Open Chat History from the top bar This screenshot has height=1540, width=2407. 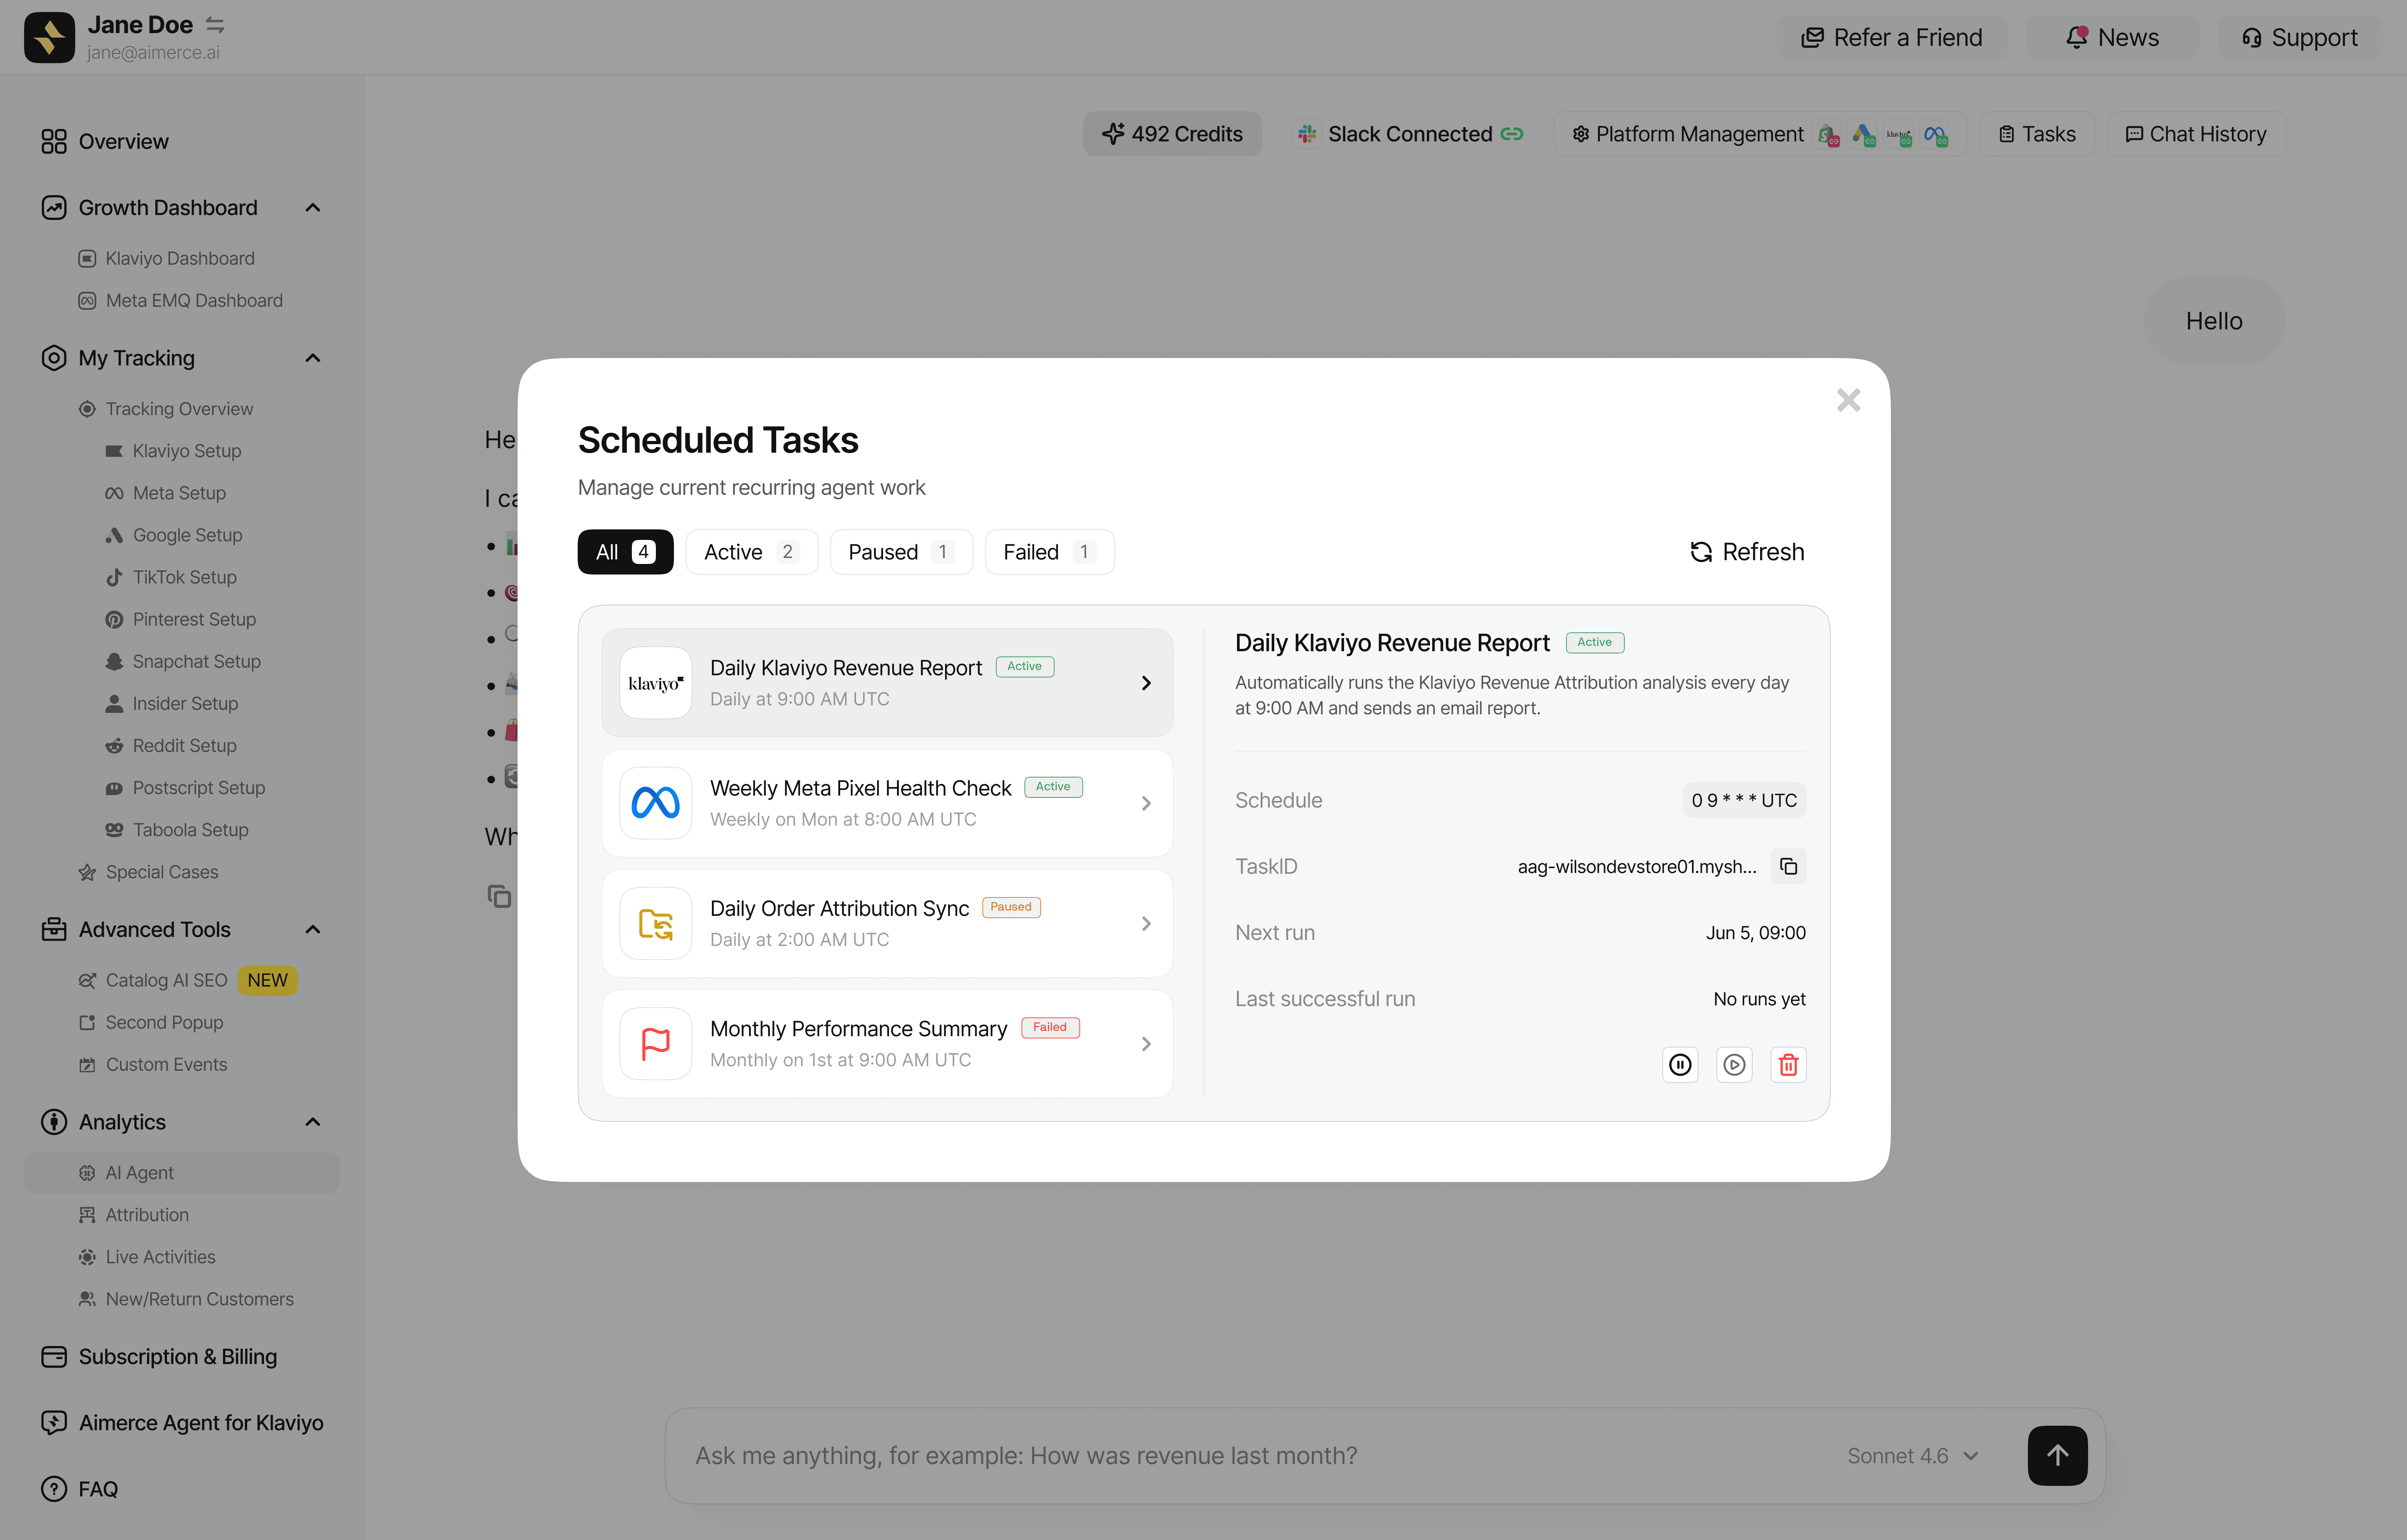pos(2196,134)
